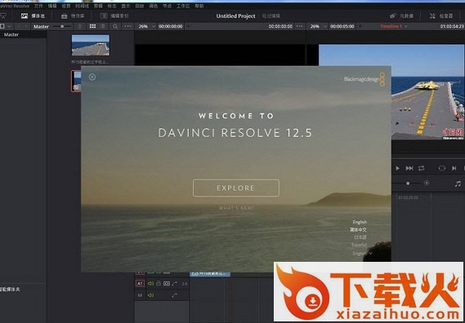The height and width of the screenshot is (323, 465).
Task: Open the 工作区 menu
Action: tap(183, 6)
